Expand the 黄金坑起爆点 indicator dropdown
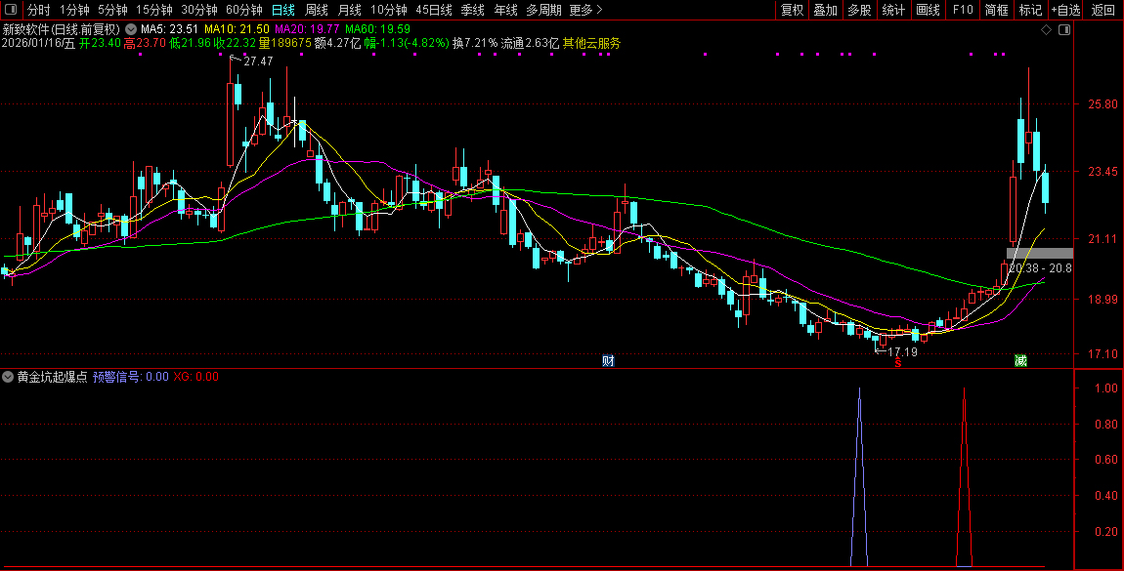The height and width of the screenshot is (571, 1124). [9, 376]
